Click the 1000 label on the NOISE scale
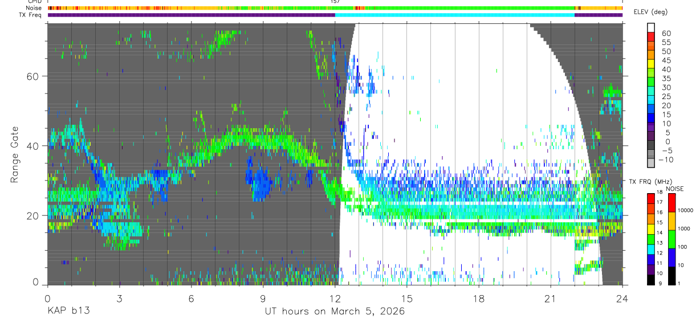 click(x=685, y=228)
